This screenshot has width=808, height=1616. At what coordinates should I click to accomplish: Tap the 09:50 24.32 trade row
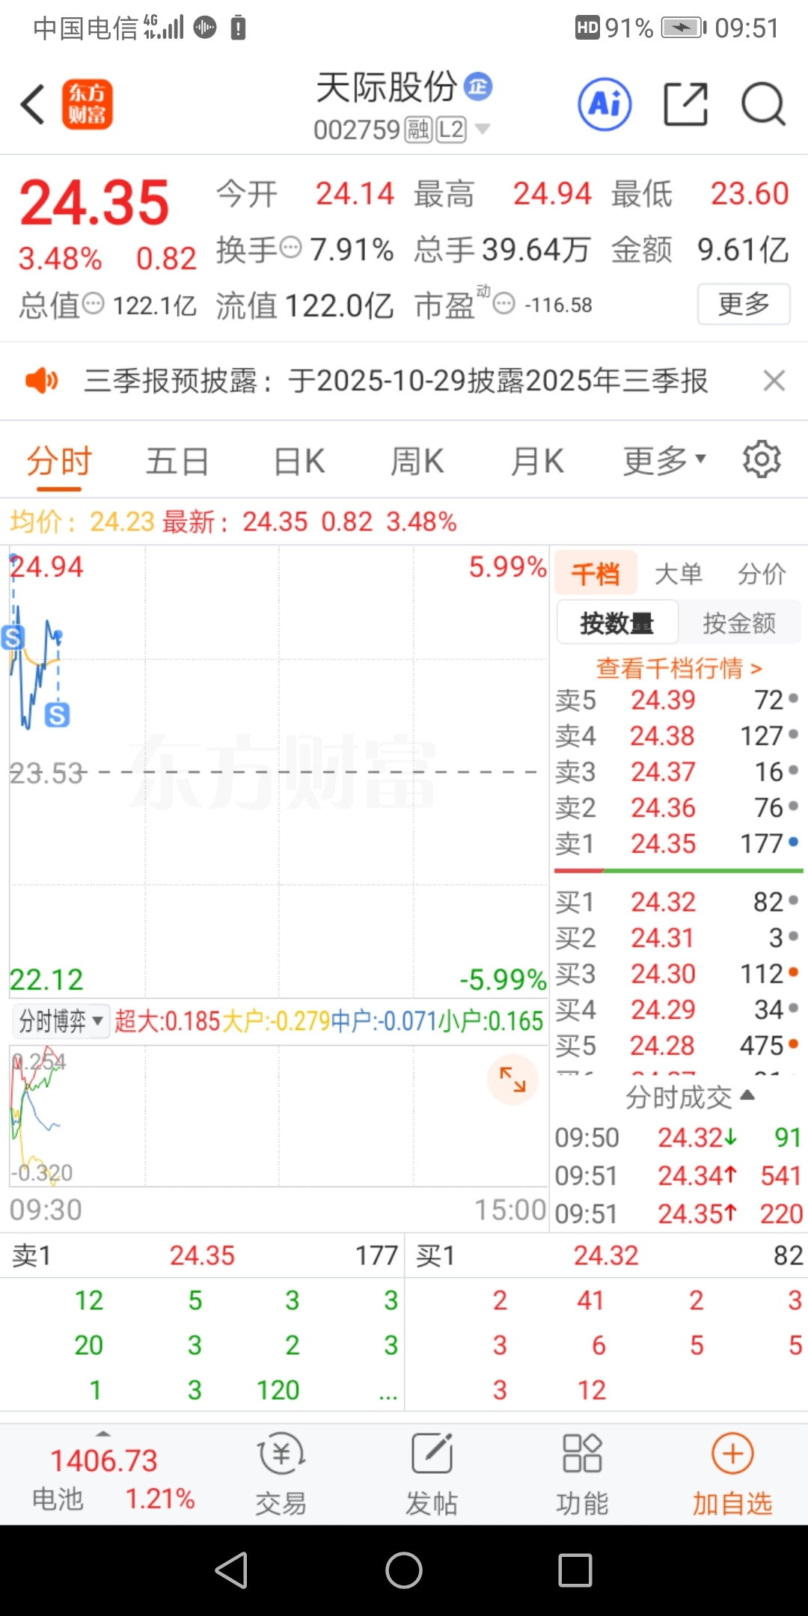click(678, 1138)
